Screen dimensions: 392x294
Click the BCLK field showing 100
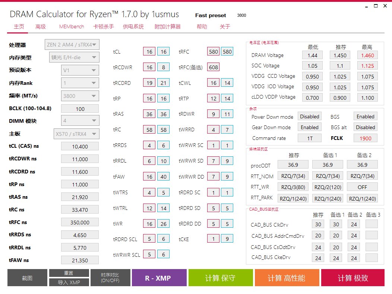tap(80, 109)
